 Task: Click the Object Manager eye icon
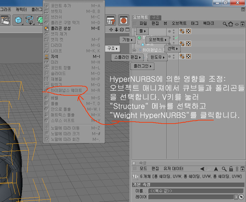coord(237,24)
